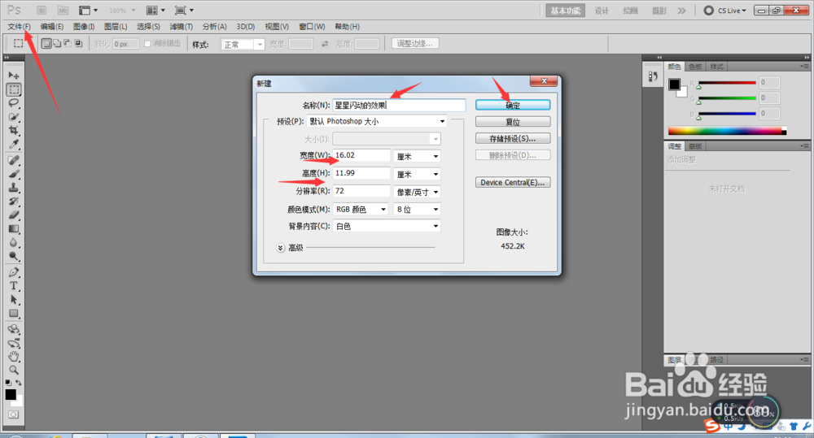The image size is (814, 438).
Task: Launch Bridge with the Br icon
Action: [42, 10]
